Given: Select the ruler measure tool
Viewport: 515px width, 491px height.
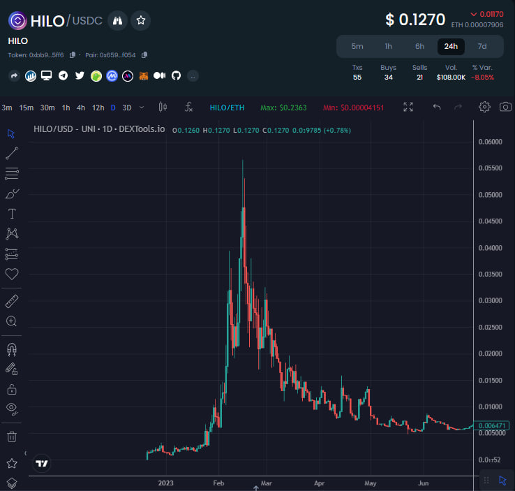Looking at the screenshot, I should 12,301.
